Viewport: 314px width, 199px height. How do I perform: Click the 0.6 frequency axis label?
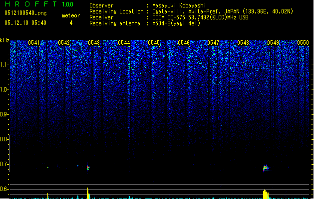3,189
